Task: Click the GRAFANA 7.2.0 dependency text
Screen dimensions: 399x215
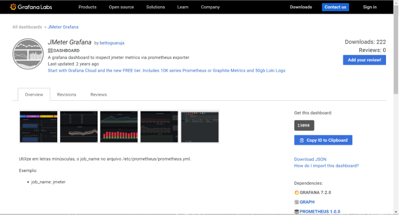Action: 315,192
